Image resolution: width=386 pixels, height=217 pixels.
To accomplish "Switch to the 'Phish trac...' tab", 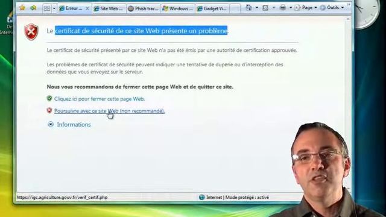I will click(x=144, y=8).
